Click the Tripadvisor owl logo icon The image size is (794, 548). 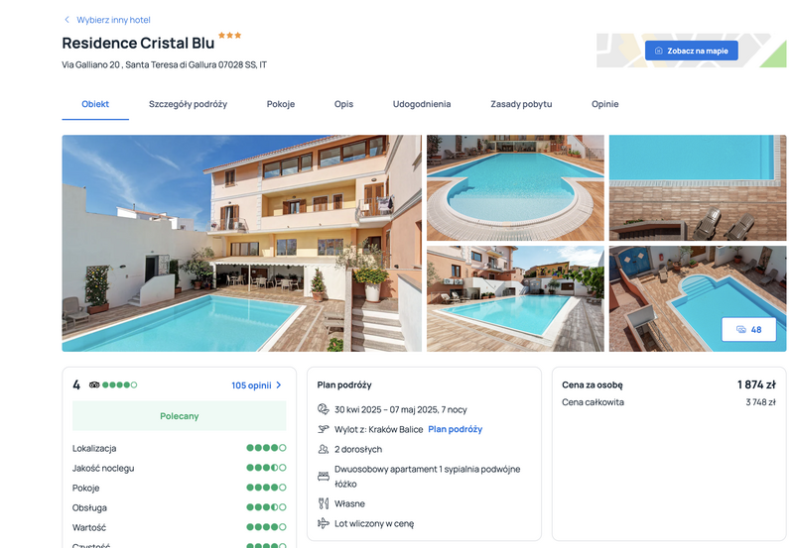click(x=94, y=384)
